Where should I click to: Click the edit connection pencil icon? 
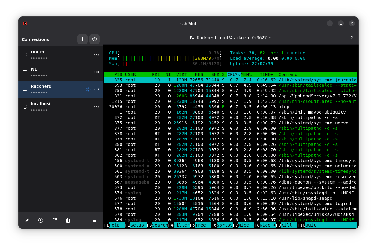[x=27, y=220]
